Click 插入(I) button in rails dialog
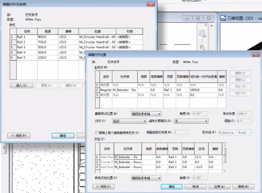This screenshot has width=262, height=193. point(22,85)
